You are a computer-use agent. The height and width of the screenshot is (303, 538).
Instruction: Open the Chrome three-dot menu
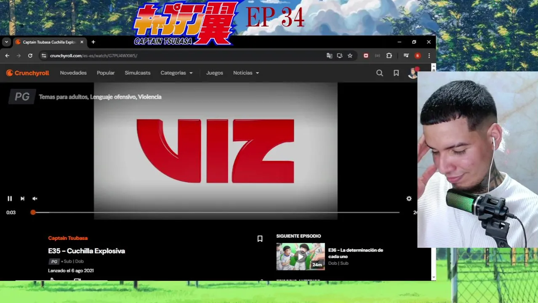pyautogui.click(x=429, y=56)
